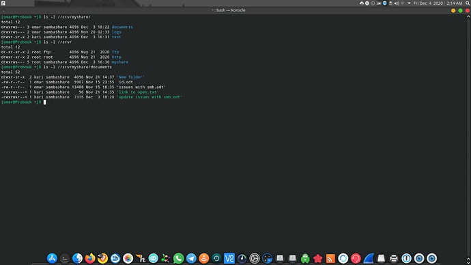The height and width of the screenshot is (265, 471).
Task: Click the 'New folder' entry
Action: tap(130, 77)
